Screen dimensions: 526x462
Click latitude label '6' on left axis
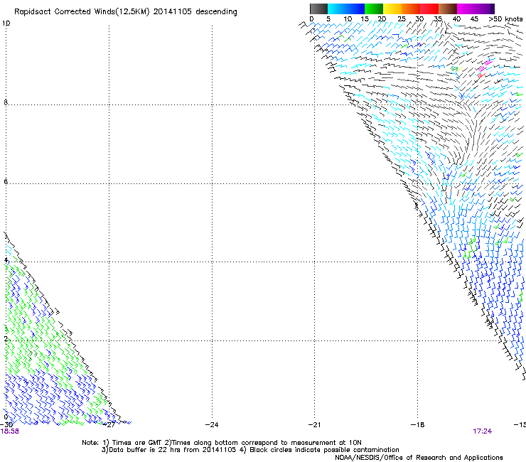6,181
